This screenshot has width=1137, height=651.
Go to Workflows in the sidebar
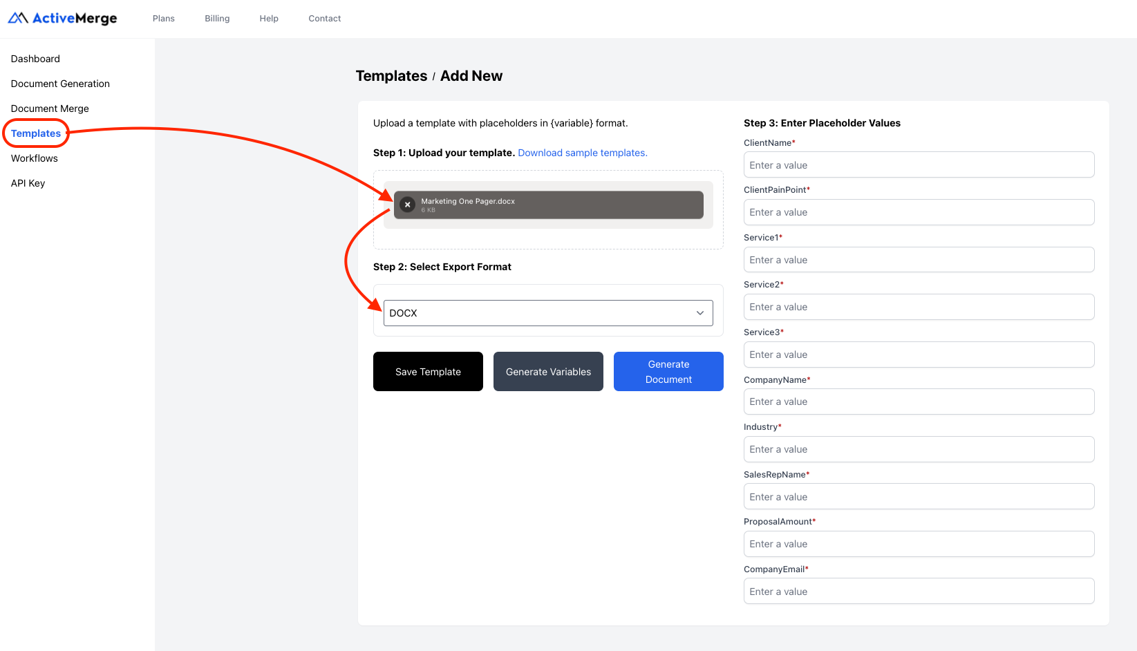34,158
